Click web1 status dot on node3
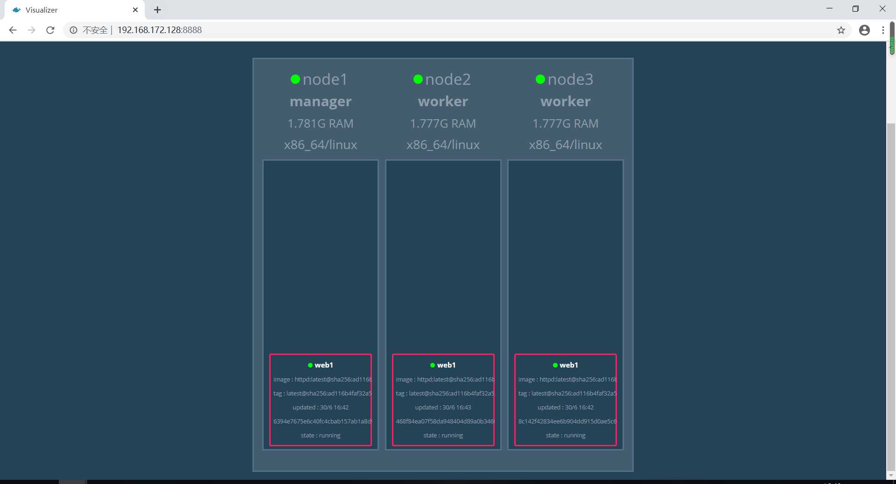 click(x=555, y=365)
